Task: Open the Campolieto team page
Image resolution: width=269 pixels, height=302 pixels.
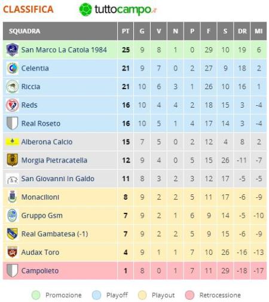Action: point(40,271)
